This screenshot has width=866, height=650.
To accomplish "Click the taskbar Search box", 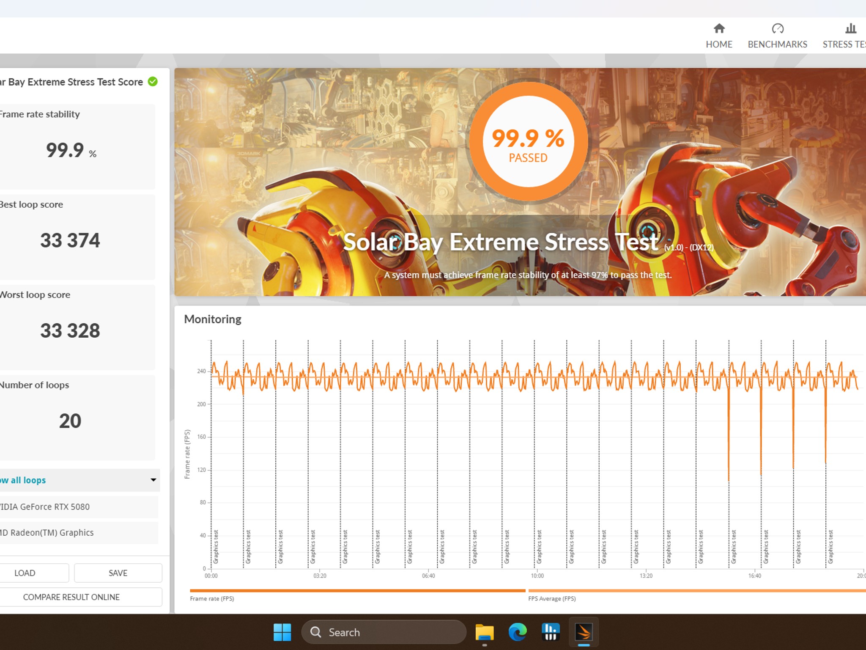I will [384, 632].
